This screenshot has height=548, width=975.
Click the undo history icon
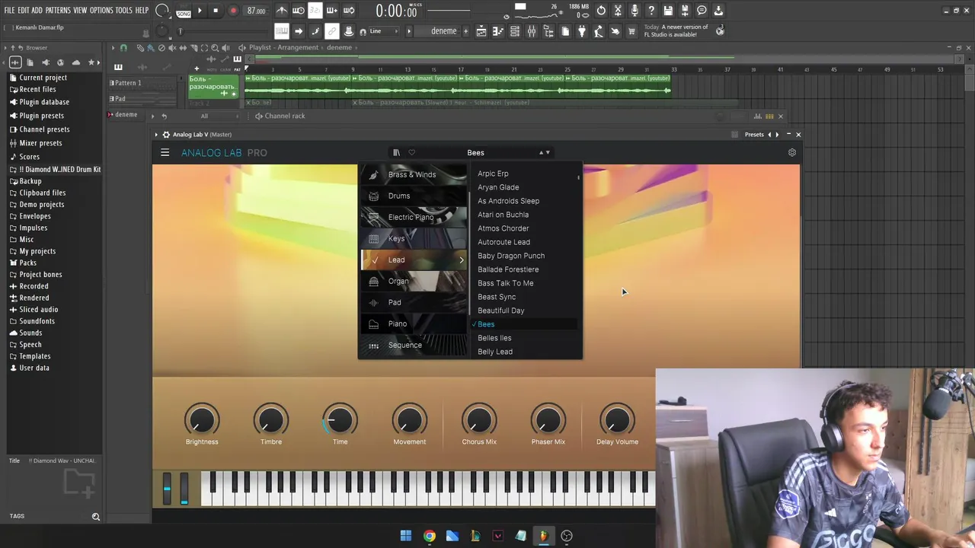601,11
